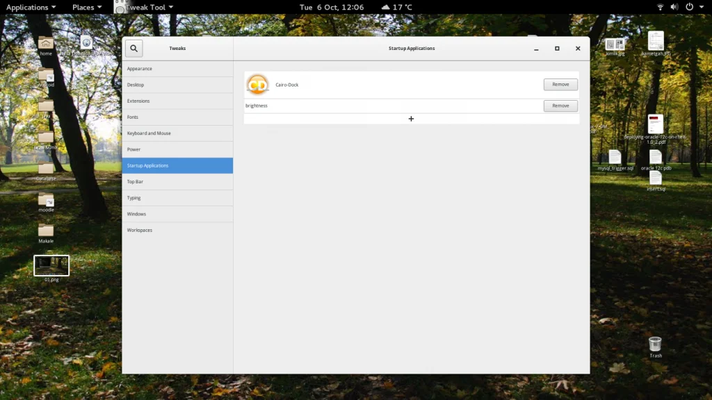This screenshot has height=400, width=712.
Task: Click the search icon in Tweaks header
Action: 134,48
